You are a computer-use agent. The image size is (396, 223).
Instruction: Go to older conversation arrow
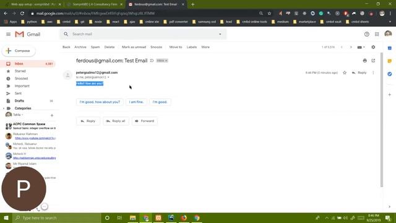point(351,47)
